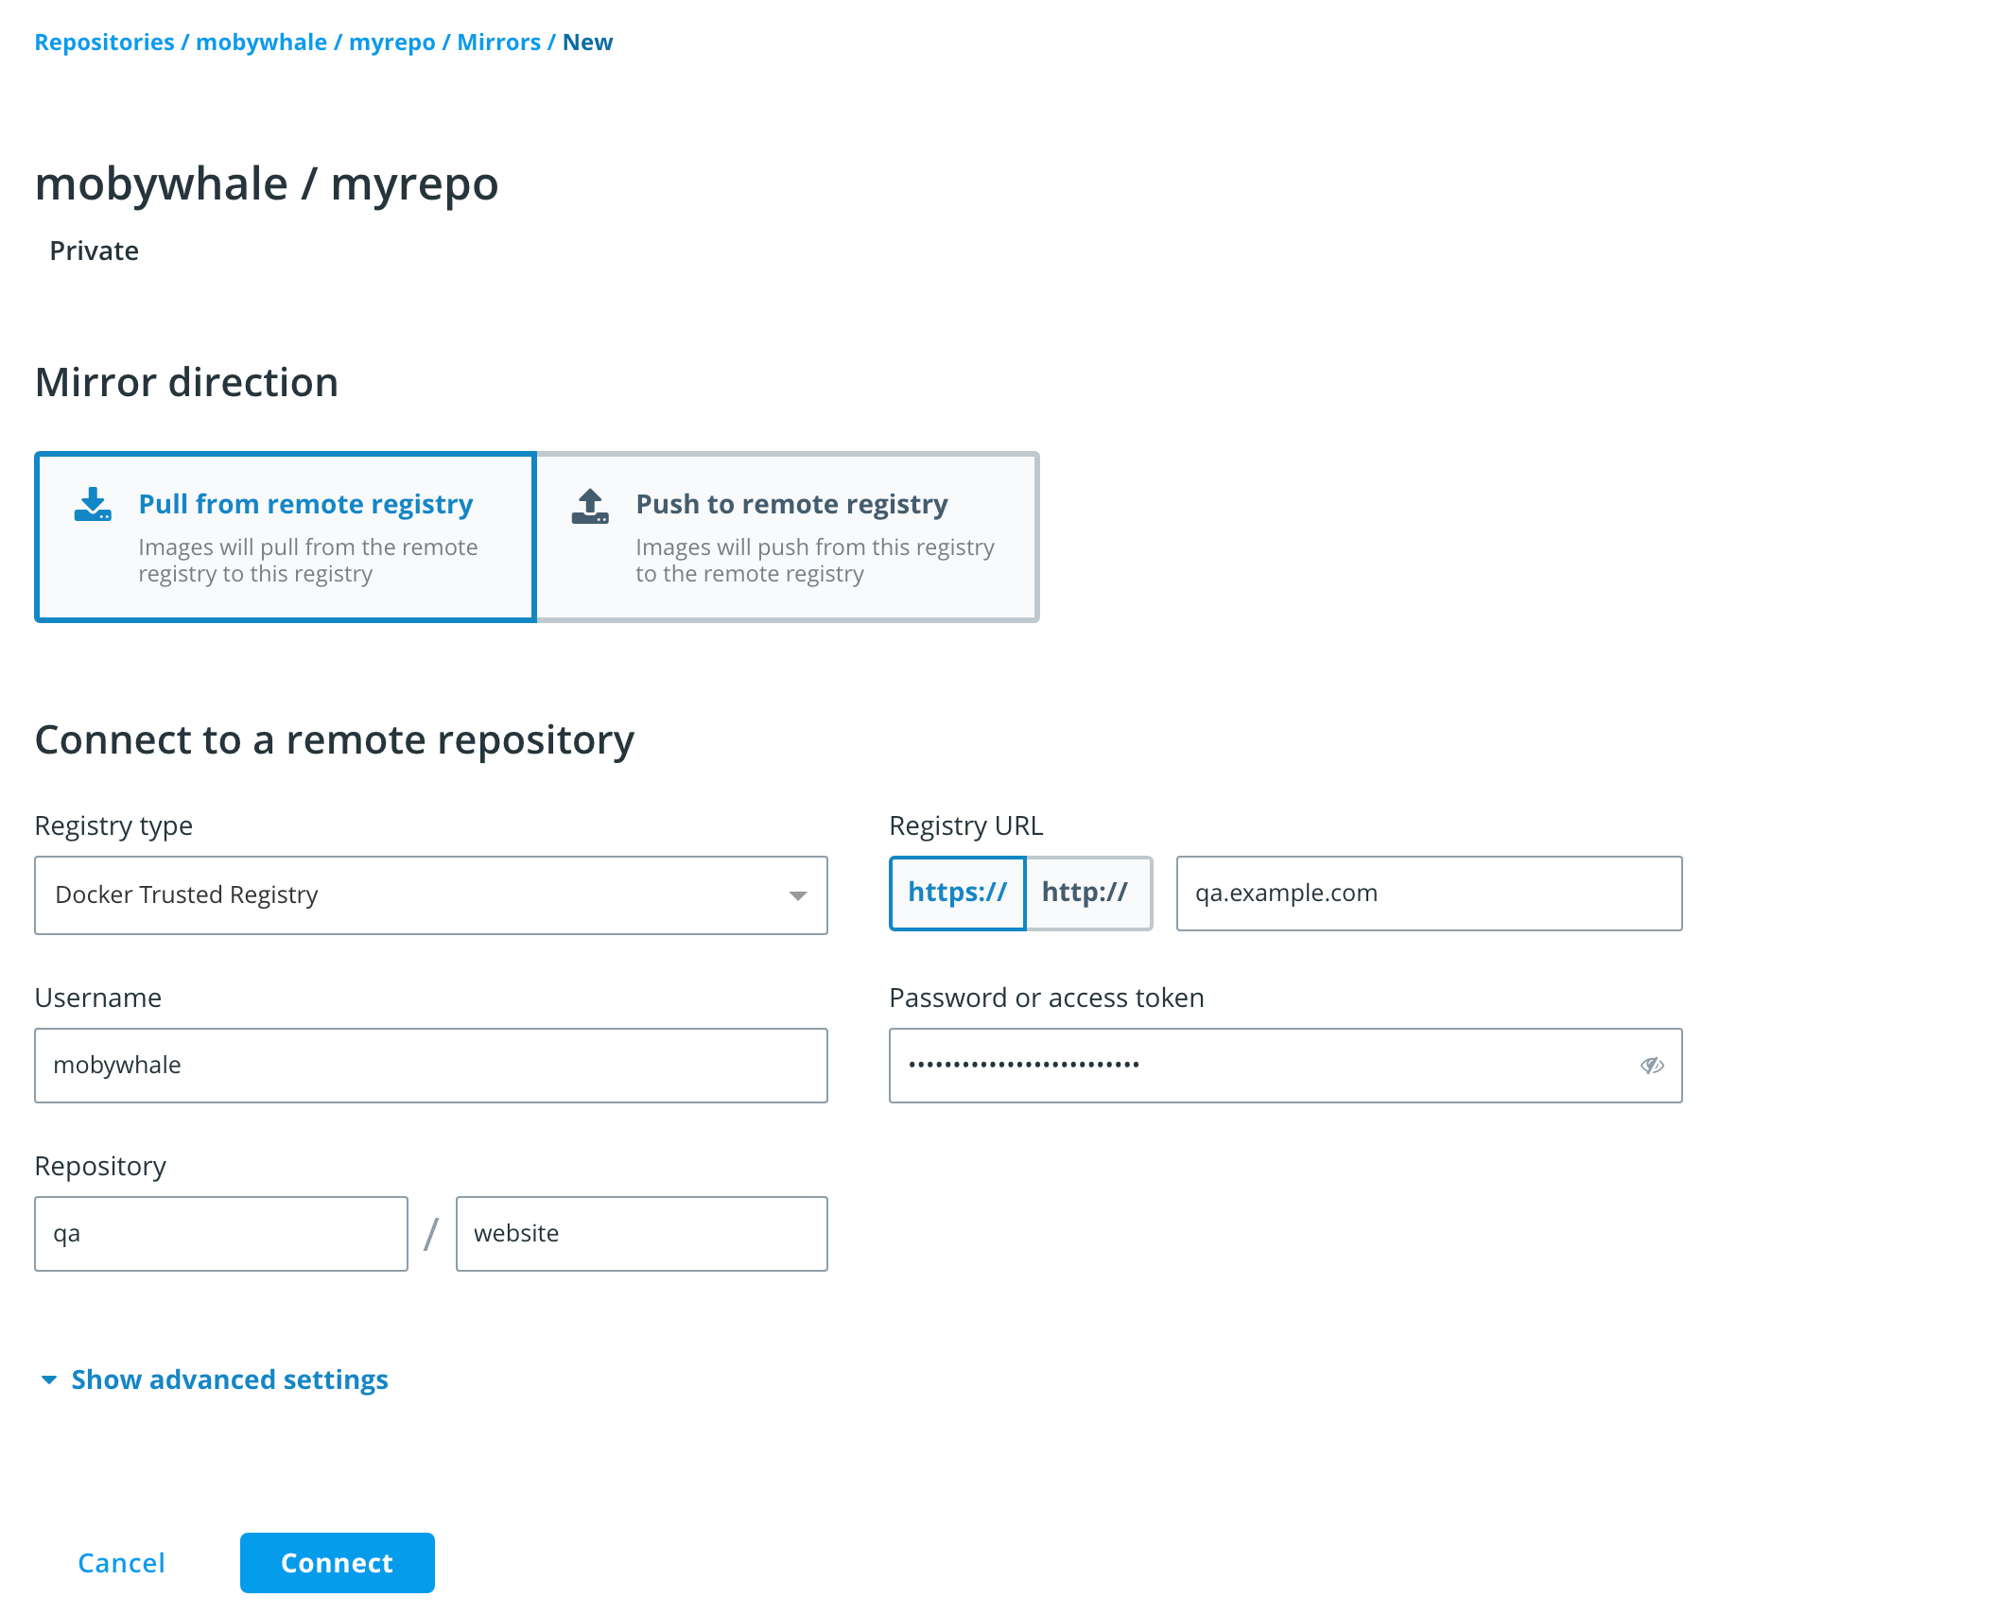The width and height of the screenshot is (2015, 1614).
Task: Select the https:// protocol option
Action: point(957,893)
